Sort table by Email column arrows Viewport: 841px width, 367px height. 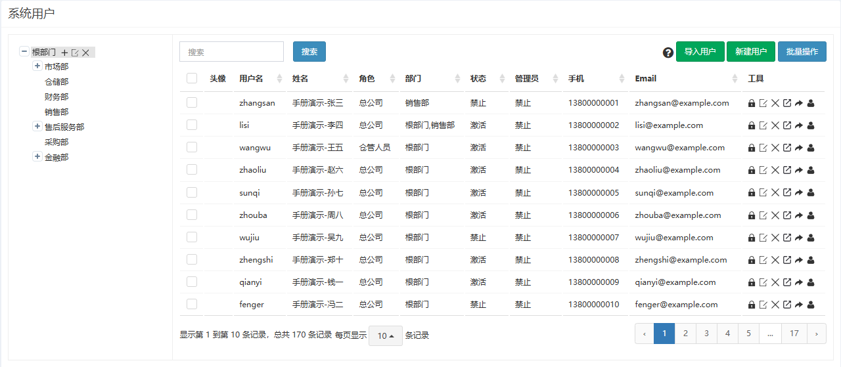tap(735, 79)
